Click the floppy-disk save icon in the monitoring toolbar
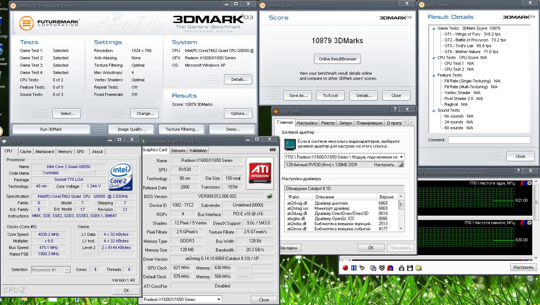The height and width of the screenshot is (305, 540). (x=410, y=268)
